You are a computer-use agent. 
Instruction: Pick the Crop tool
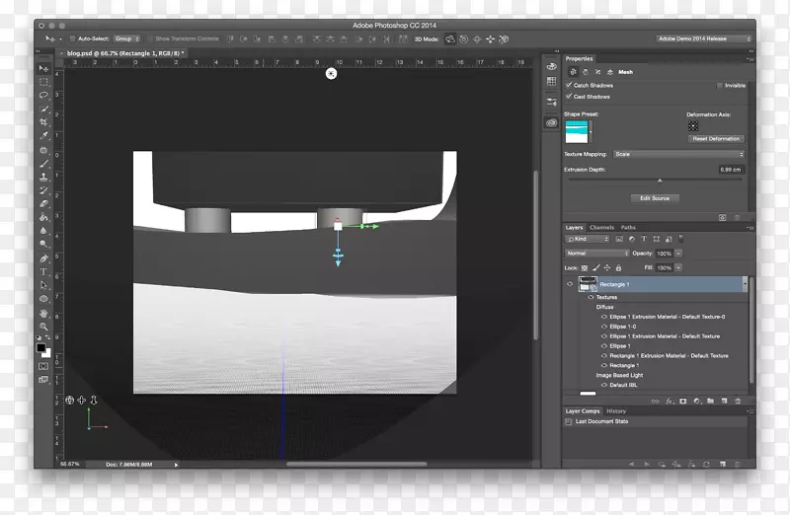click(x=43, y=122)
